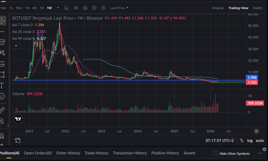Open the emoji sticker tool
The image size is (268, 161).
[x=2, y=96]
